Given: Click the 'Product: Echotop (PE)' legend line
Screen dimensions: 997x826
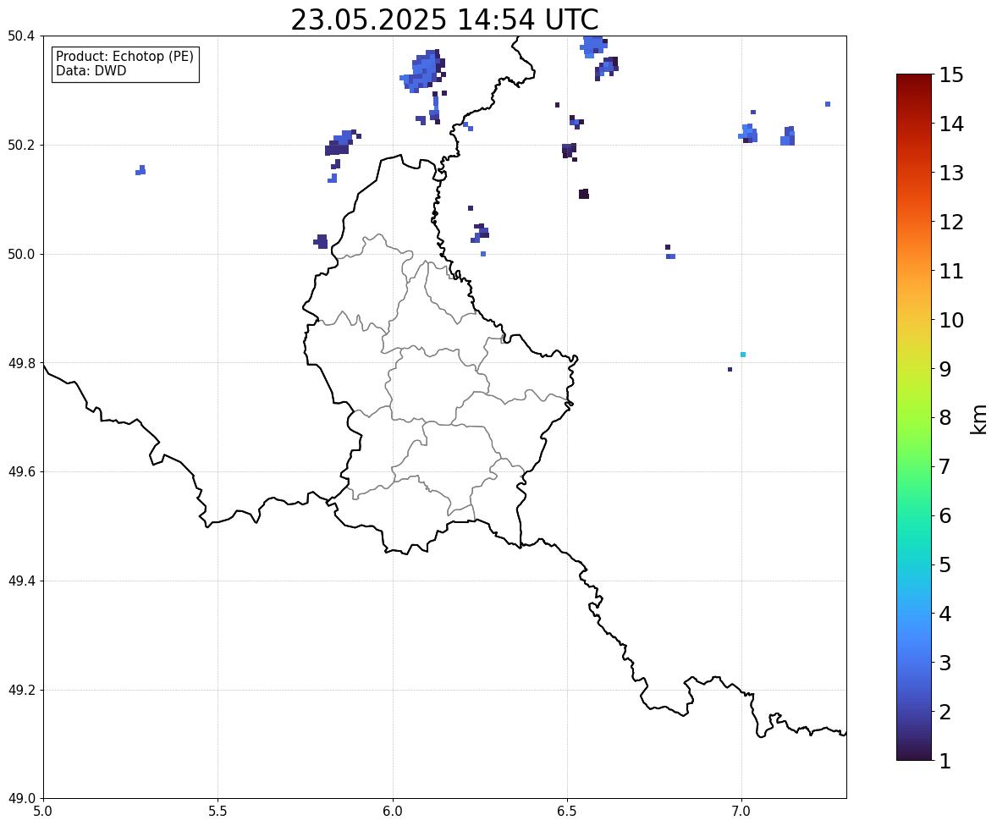Looking at the screenshot, I should click(124, 57).
